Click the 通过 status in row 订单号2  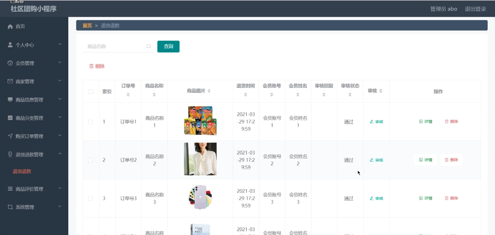(x=349, y=160)
